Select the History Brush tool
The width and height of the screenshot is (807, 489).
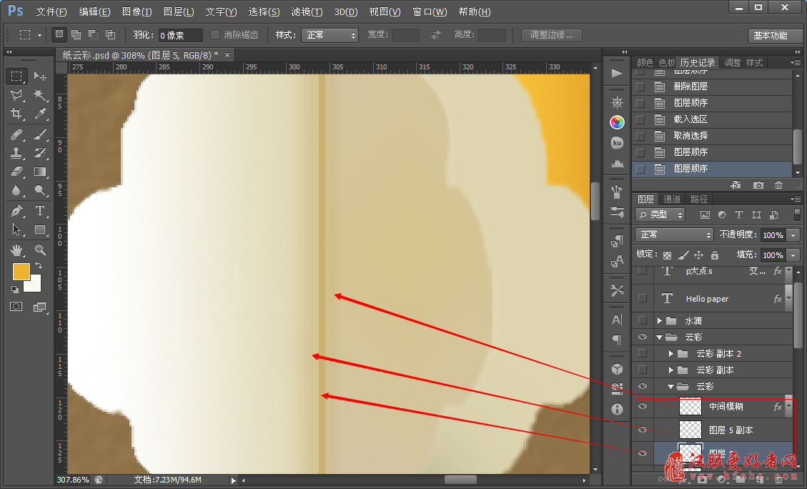tap(39, 153)
